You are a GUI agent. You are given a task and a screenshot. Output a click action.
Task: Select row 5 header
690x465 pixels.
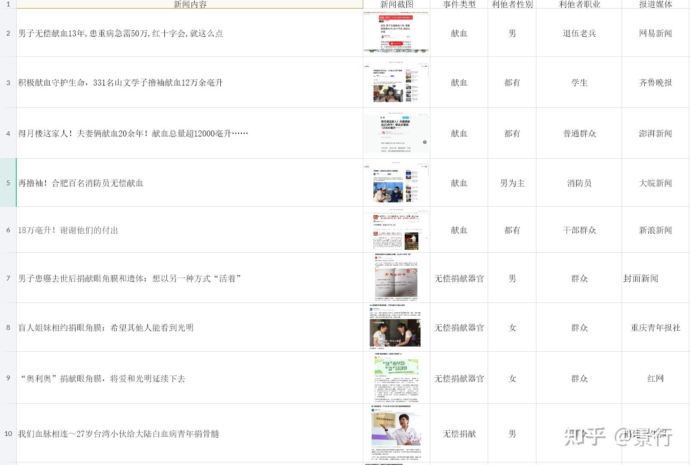point(8,183)
